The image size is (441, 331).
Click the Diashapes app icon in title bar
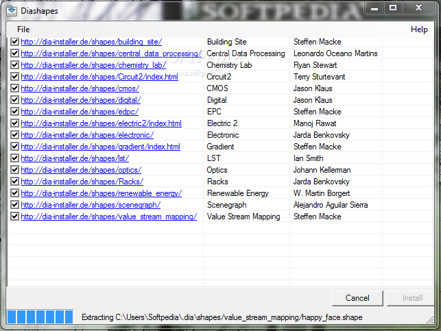12,11
